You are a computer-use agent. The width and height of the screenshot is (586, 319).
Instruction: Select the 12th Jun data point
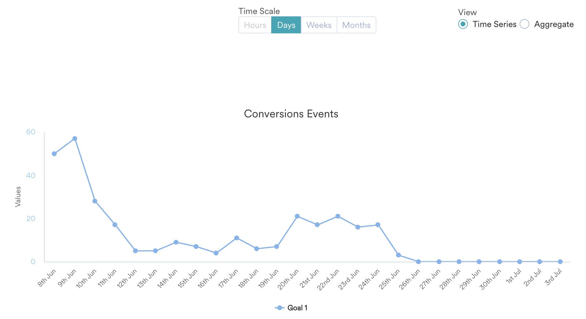point(135,250)
